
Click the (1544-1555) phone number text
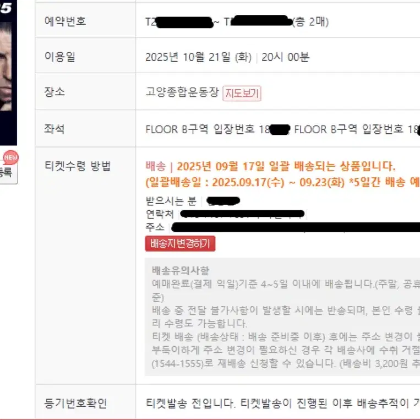[x=178, y=364]
